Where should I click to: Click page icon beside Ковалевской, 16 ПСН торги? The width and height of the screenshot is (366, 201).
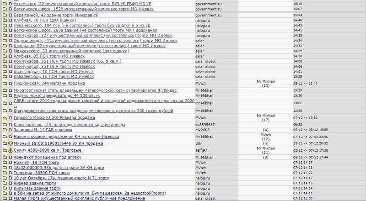coord(10,76)
